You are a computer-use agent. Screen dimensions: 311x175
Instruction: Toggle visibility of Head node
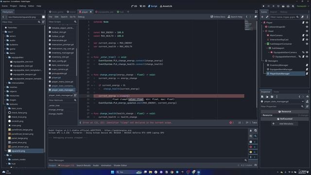(307, 31)
